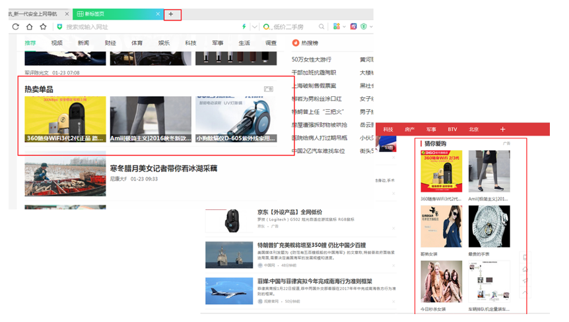This screenshot has height=322, width=569.
Task: Click the address bar input field
Action: click(x=145, y=27)
